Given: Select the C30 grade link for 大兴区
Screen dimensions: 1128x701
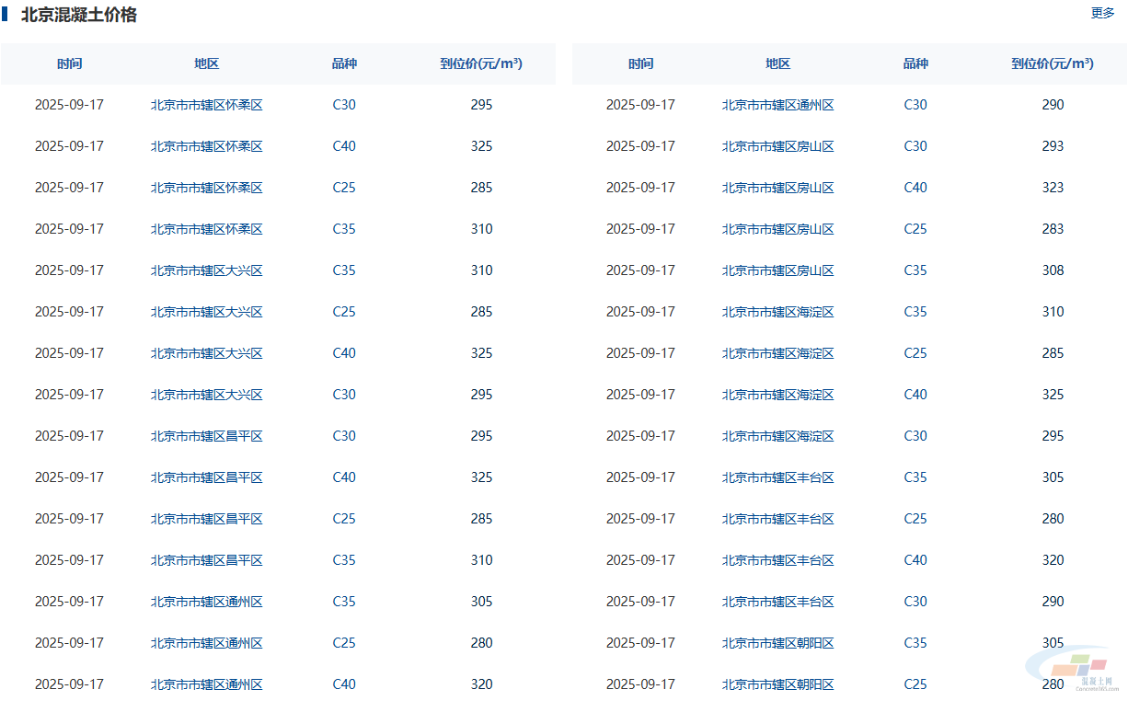Looking at the screenshot, I should 344,395.
